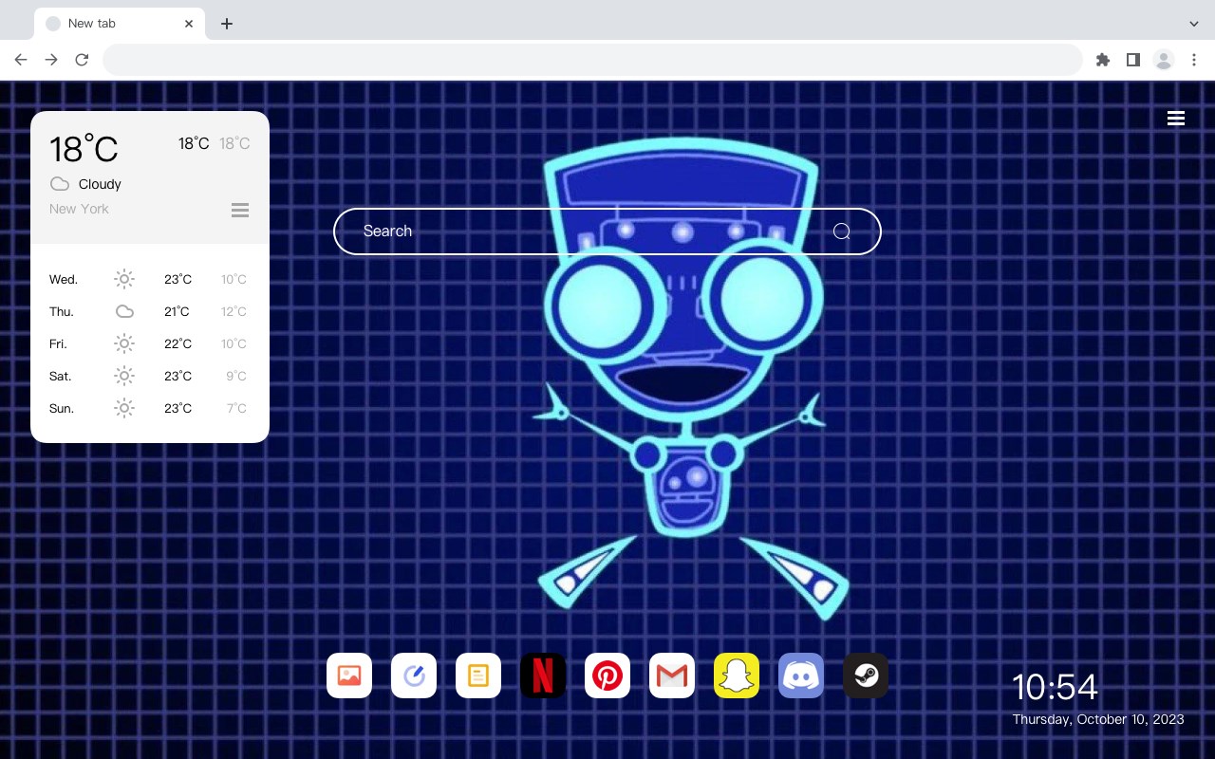Click the cloud icon for Thu.

click(124, 311)
